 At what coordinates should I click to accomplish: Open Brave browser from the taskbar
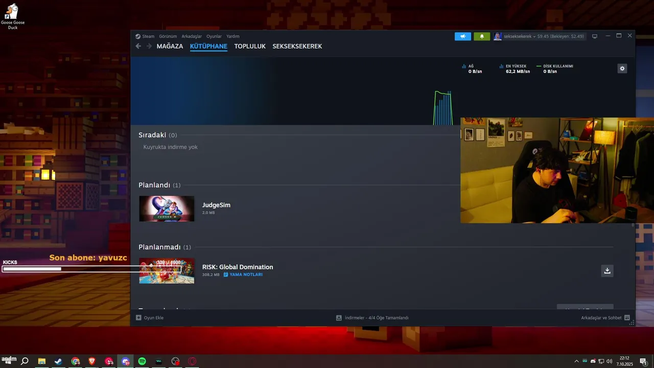pos(92,361)
